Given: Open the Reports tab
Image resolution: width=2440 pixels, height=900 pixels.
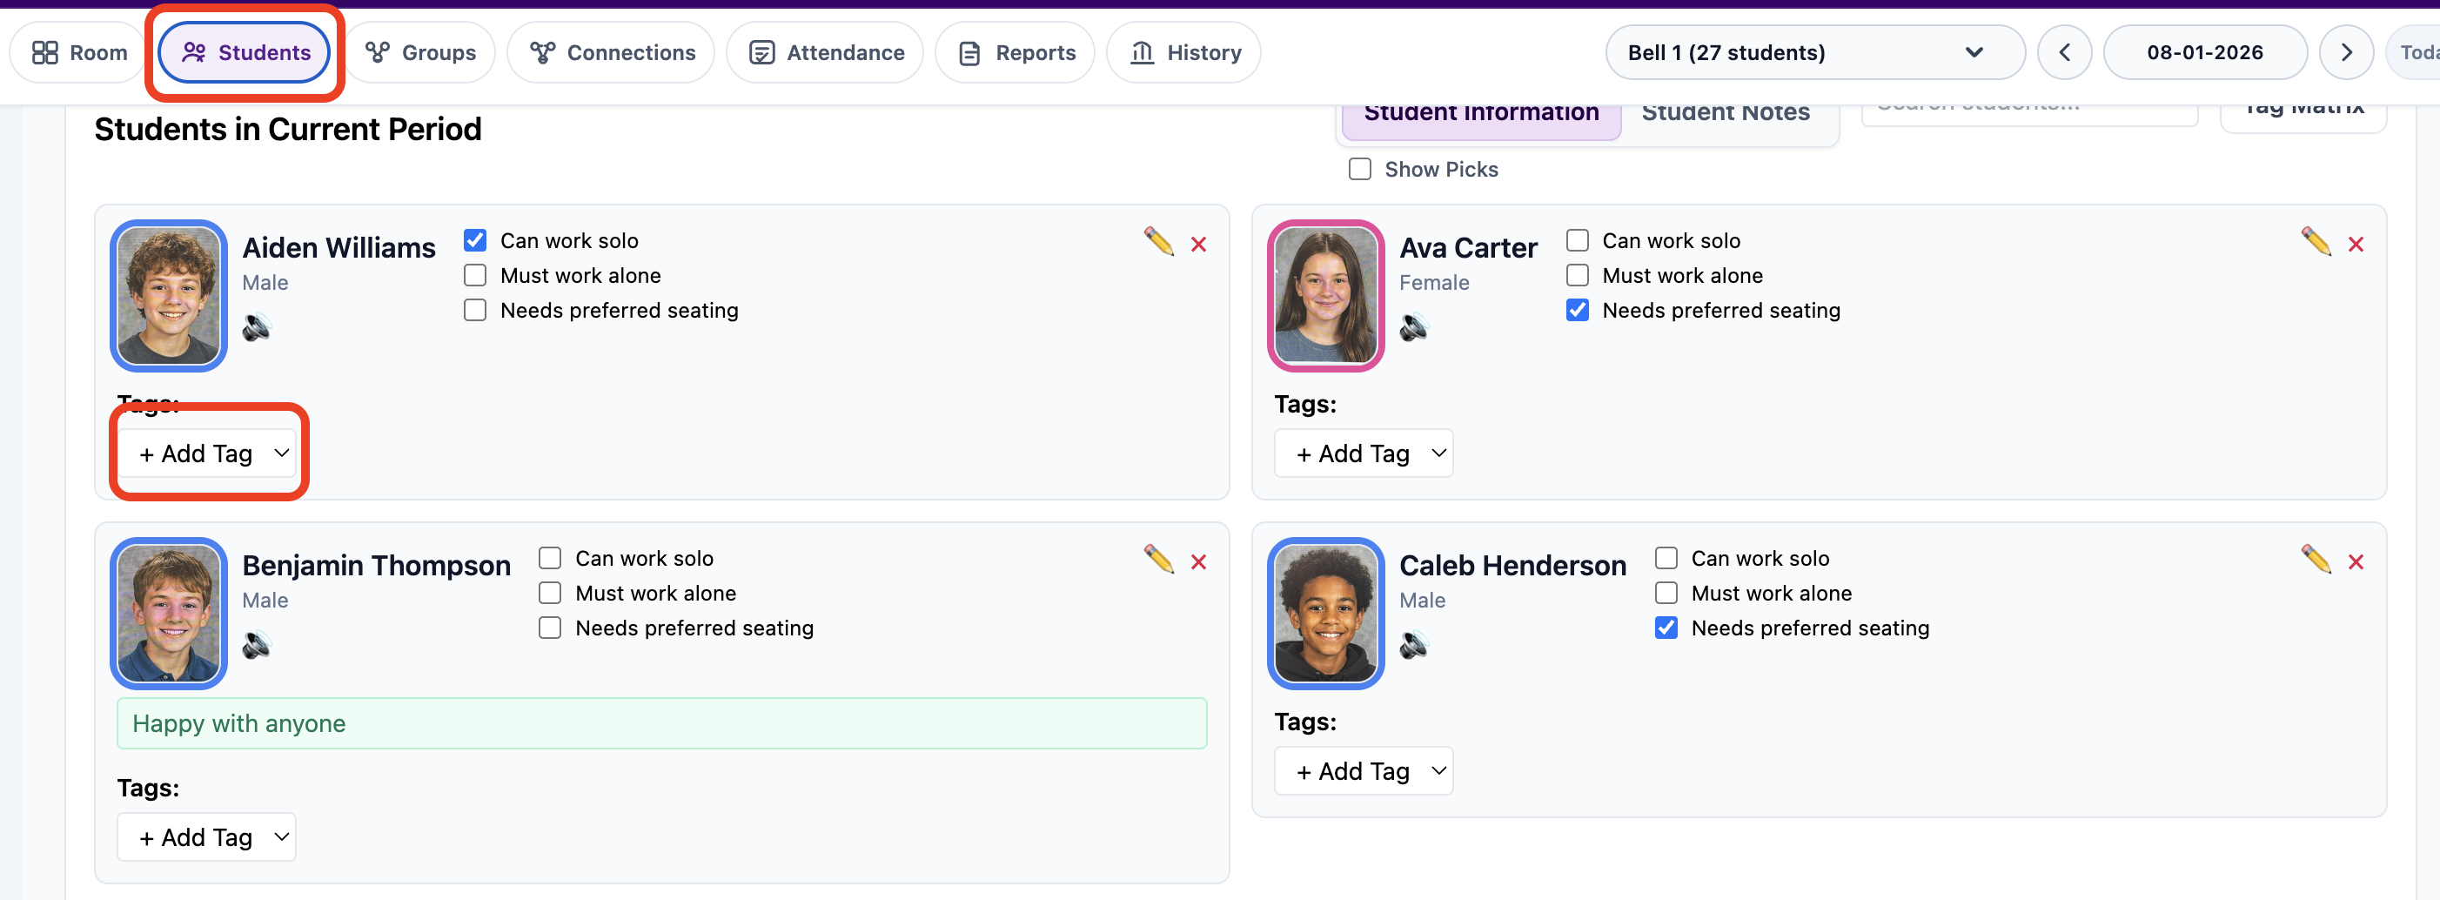Looking at the screenshot, I should click(1016, 53).
